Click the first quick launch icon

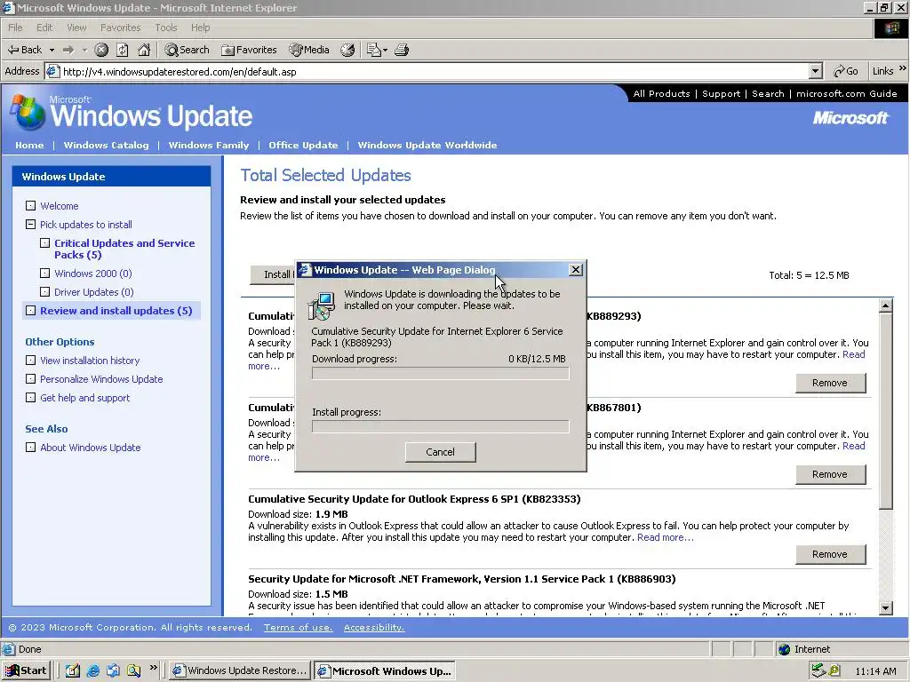click(73, 670)
